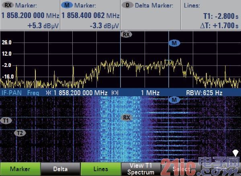
Task: Click the 12.0 level axis label
Action: coord(6,54)
